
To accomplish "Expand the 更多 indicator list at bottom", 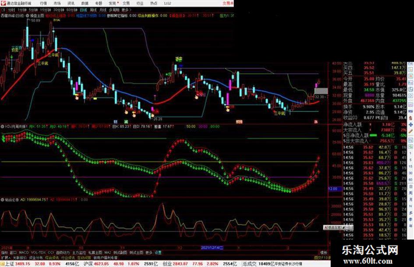I will pyautogui.click(x=149, y=253).
